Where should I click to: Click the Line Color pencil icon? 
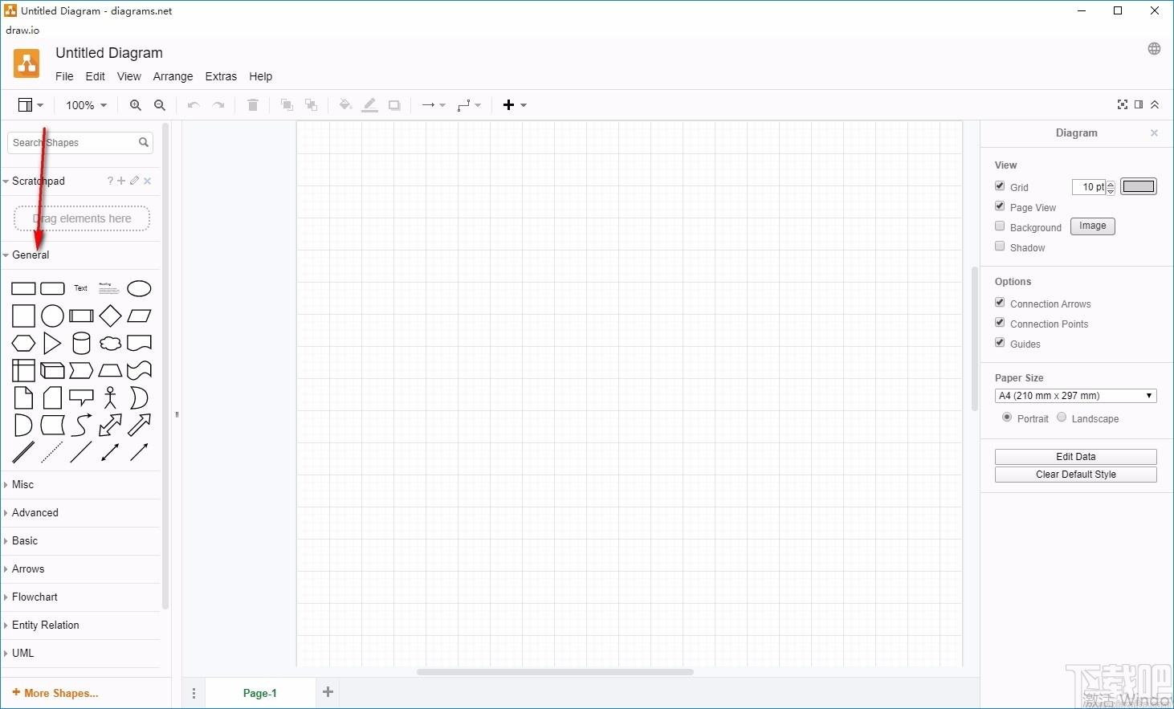[x=369, y=105]
